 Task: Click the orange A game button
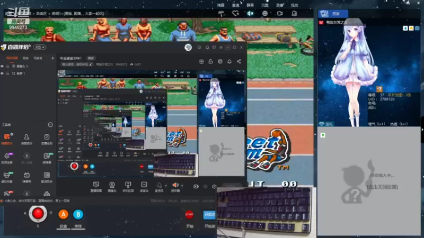tap(63, 215)
